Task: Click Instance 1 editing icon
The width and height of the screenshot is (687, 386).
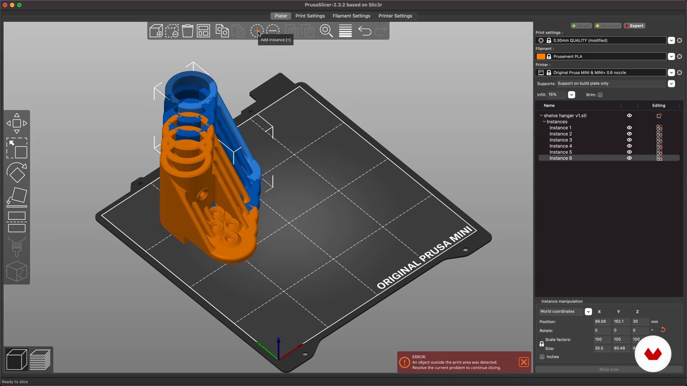Action: 659,128
